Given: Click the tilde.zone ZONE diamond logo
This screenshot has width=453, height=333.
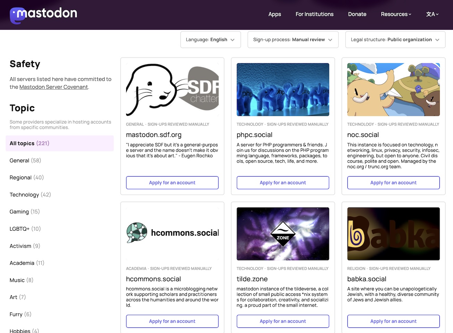Looking at the screenshot, I should click(x=283, y=233).
